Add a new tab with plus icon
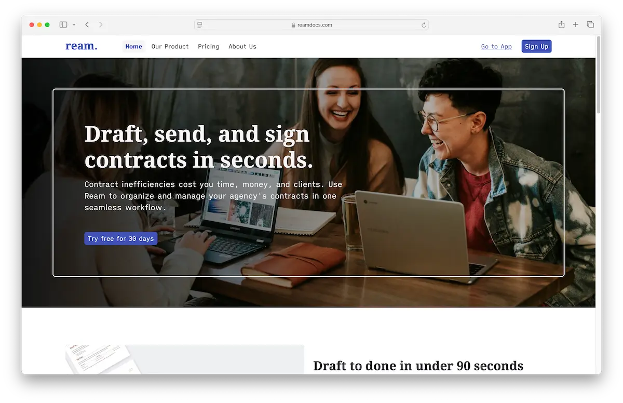Image resolution: width=623 pixels, height=403 pixels. coord(576,24)
